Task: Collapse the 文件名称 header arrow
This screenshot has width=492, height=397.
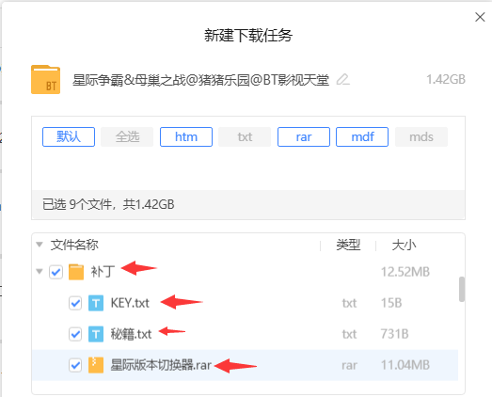Action: click(40, 245)
